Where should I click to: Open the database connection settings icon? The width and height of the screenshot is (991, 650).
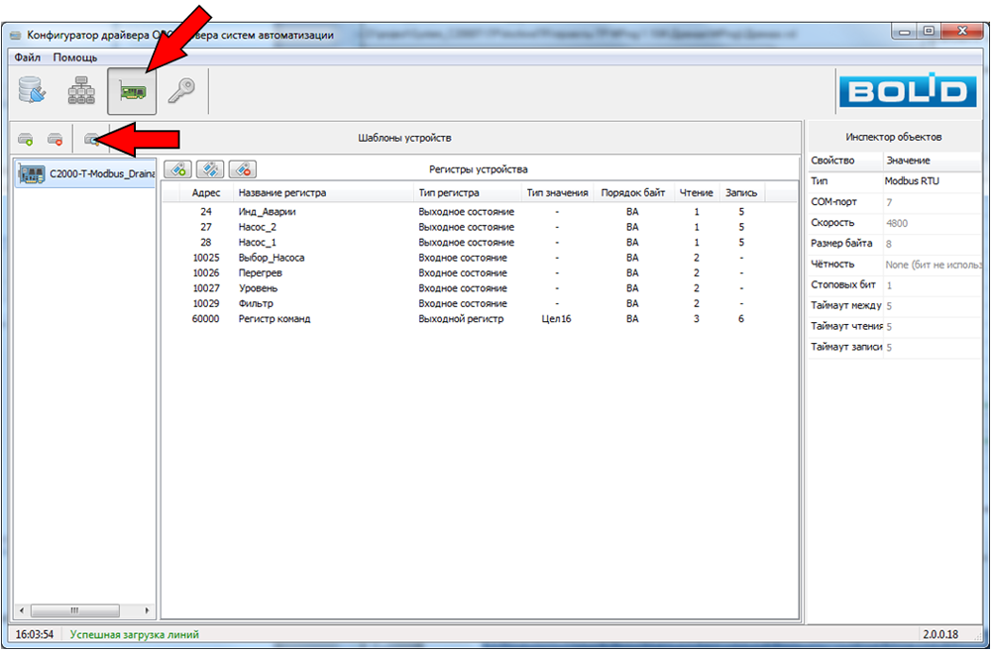(33, 92)
